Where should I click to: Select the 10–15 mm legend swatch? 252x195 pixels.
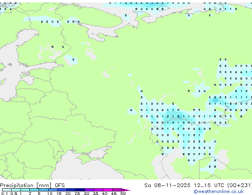click(53, 190)
